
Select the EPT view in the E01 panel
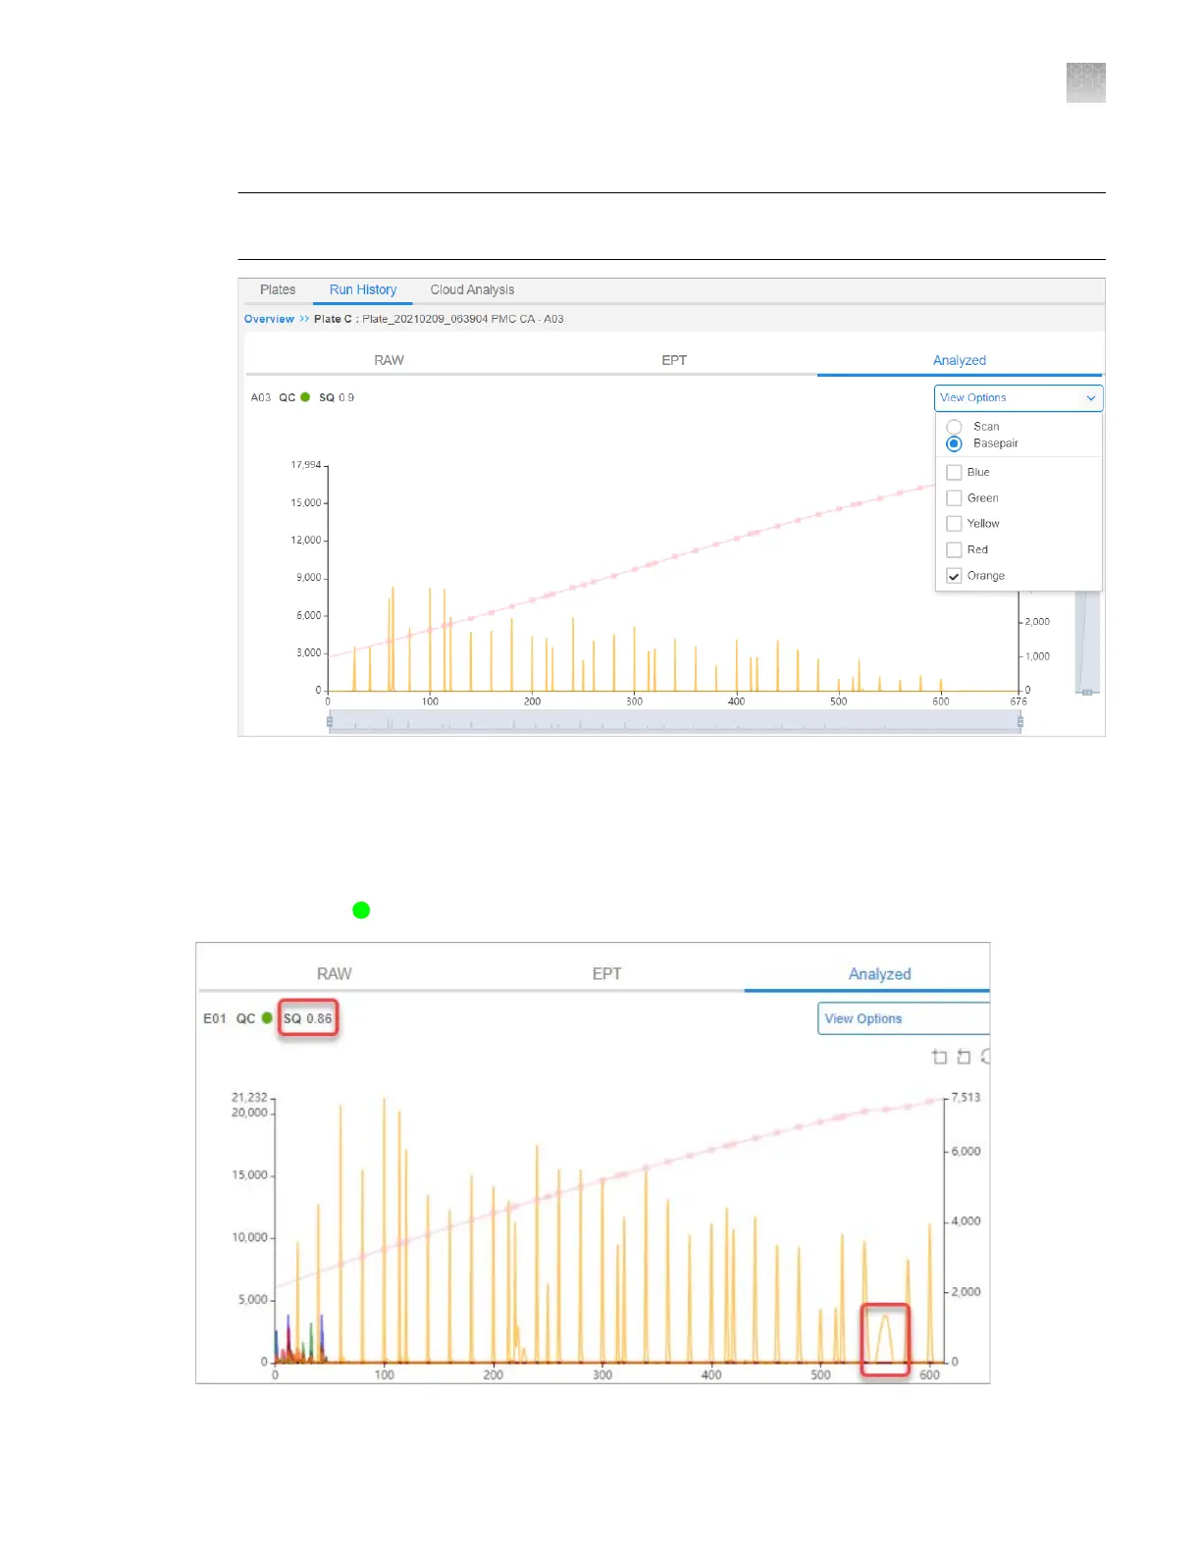point(606,973)
